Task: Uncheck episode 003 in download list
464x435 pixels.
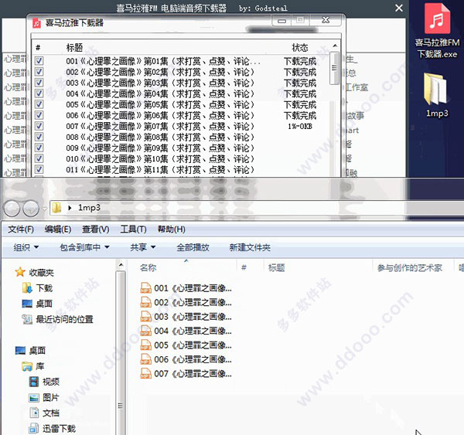Action: (x=39, y=83)
